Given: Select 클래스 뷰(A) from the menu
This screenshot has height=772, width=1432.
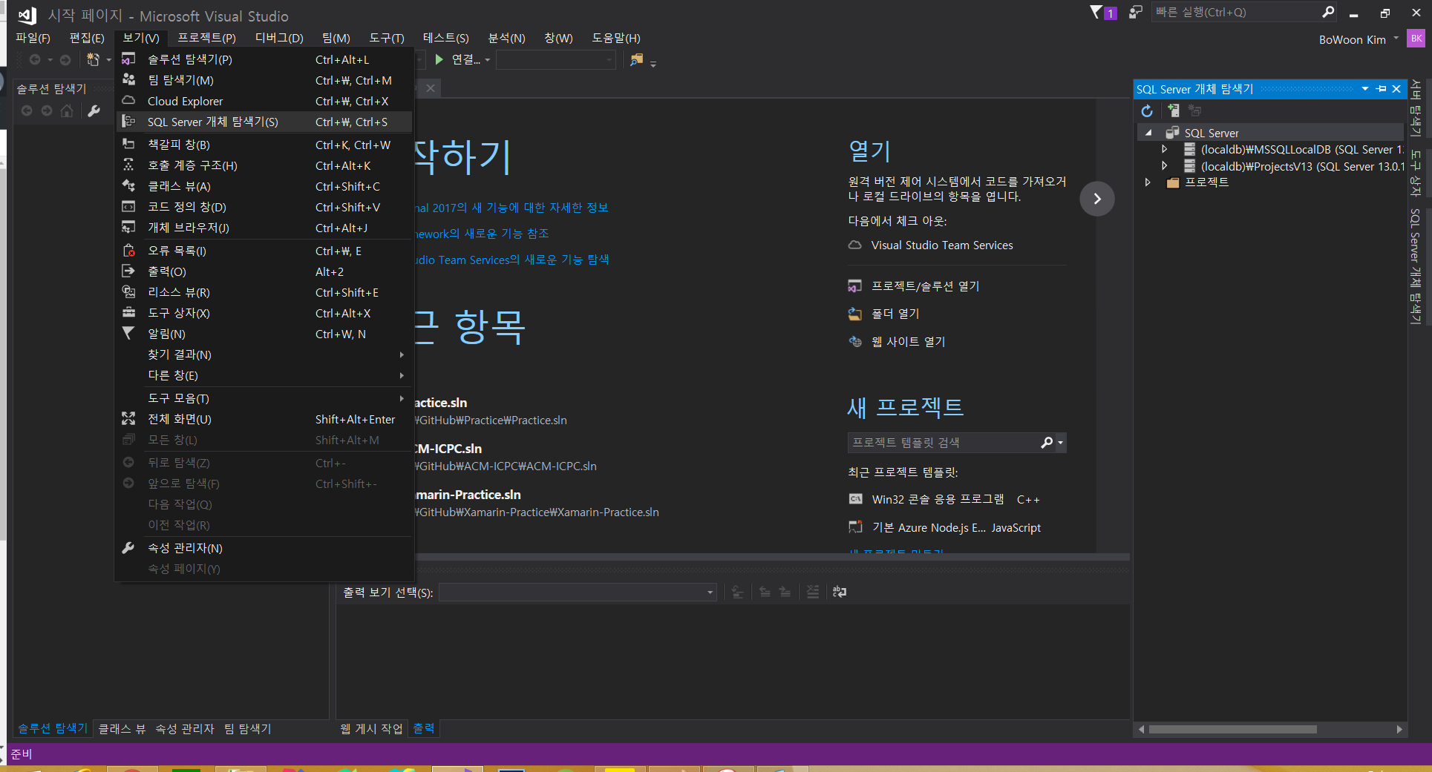Looking at the screenshot, I should [x=264, y=186].
